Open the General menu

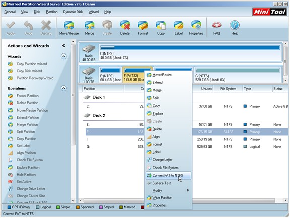[10, 12]
